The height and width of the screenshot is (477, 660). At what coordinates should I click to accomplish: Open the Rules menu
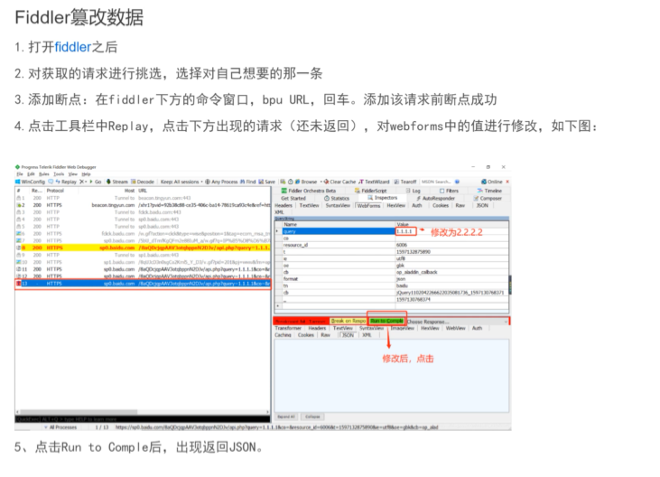(43, 173)
